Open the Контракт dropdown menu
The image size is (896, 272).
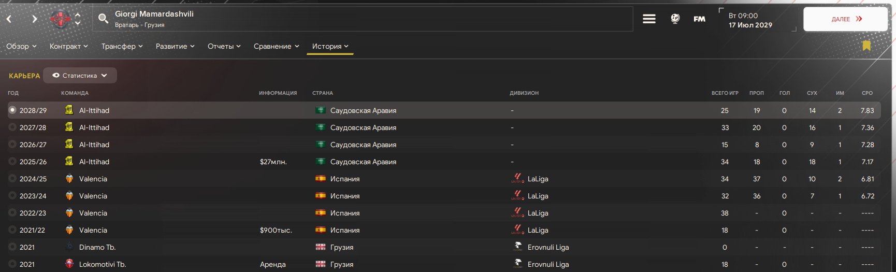(69, 46)
